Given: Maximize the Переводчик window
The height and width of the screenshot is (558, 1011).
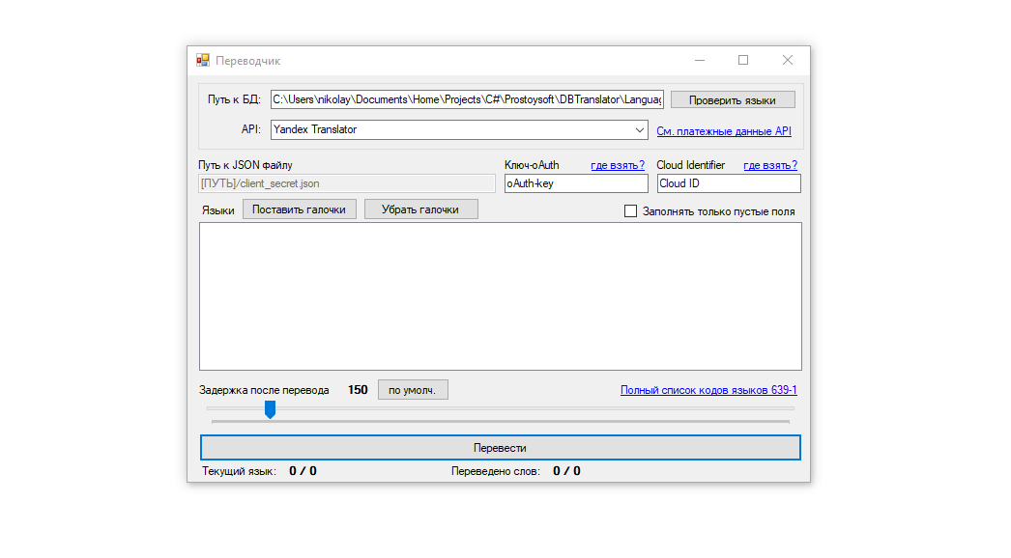Looking at the screenshot, I should click(743, 60).
